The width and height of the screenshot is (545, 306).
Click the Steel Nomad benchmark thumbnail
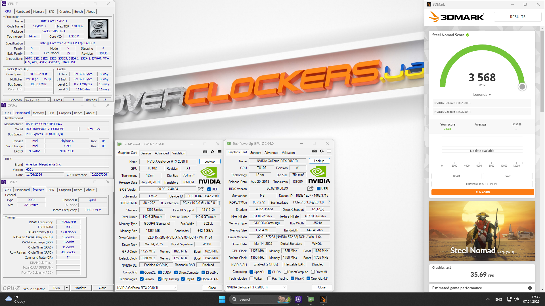click(x=482, y=231)
